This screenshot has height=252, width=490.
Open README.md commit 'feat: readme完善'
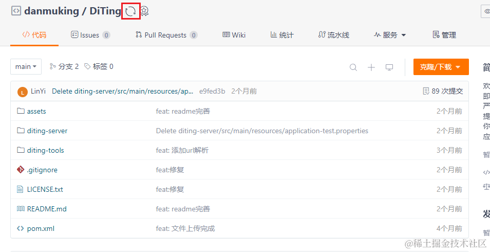pos(183,209)
